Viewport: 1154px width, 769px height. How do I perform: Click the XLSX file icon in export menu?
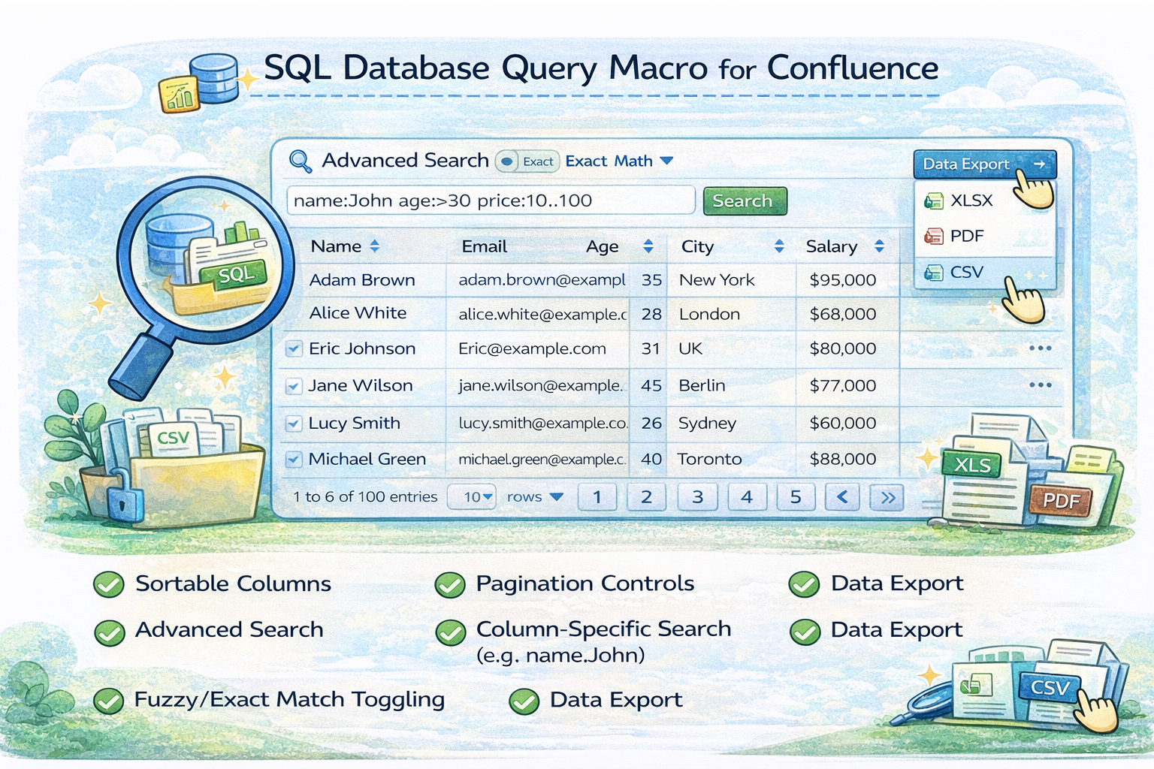point(933,201)
